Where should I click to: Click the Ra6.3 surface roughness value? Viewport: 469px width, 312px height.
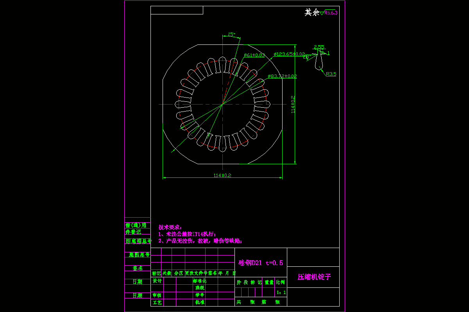331,13
